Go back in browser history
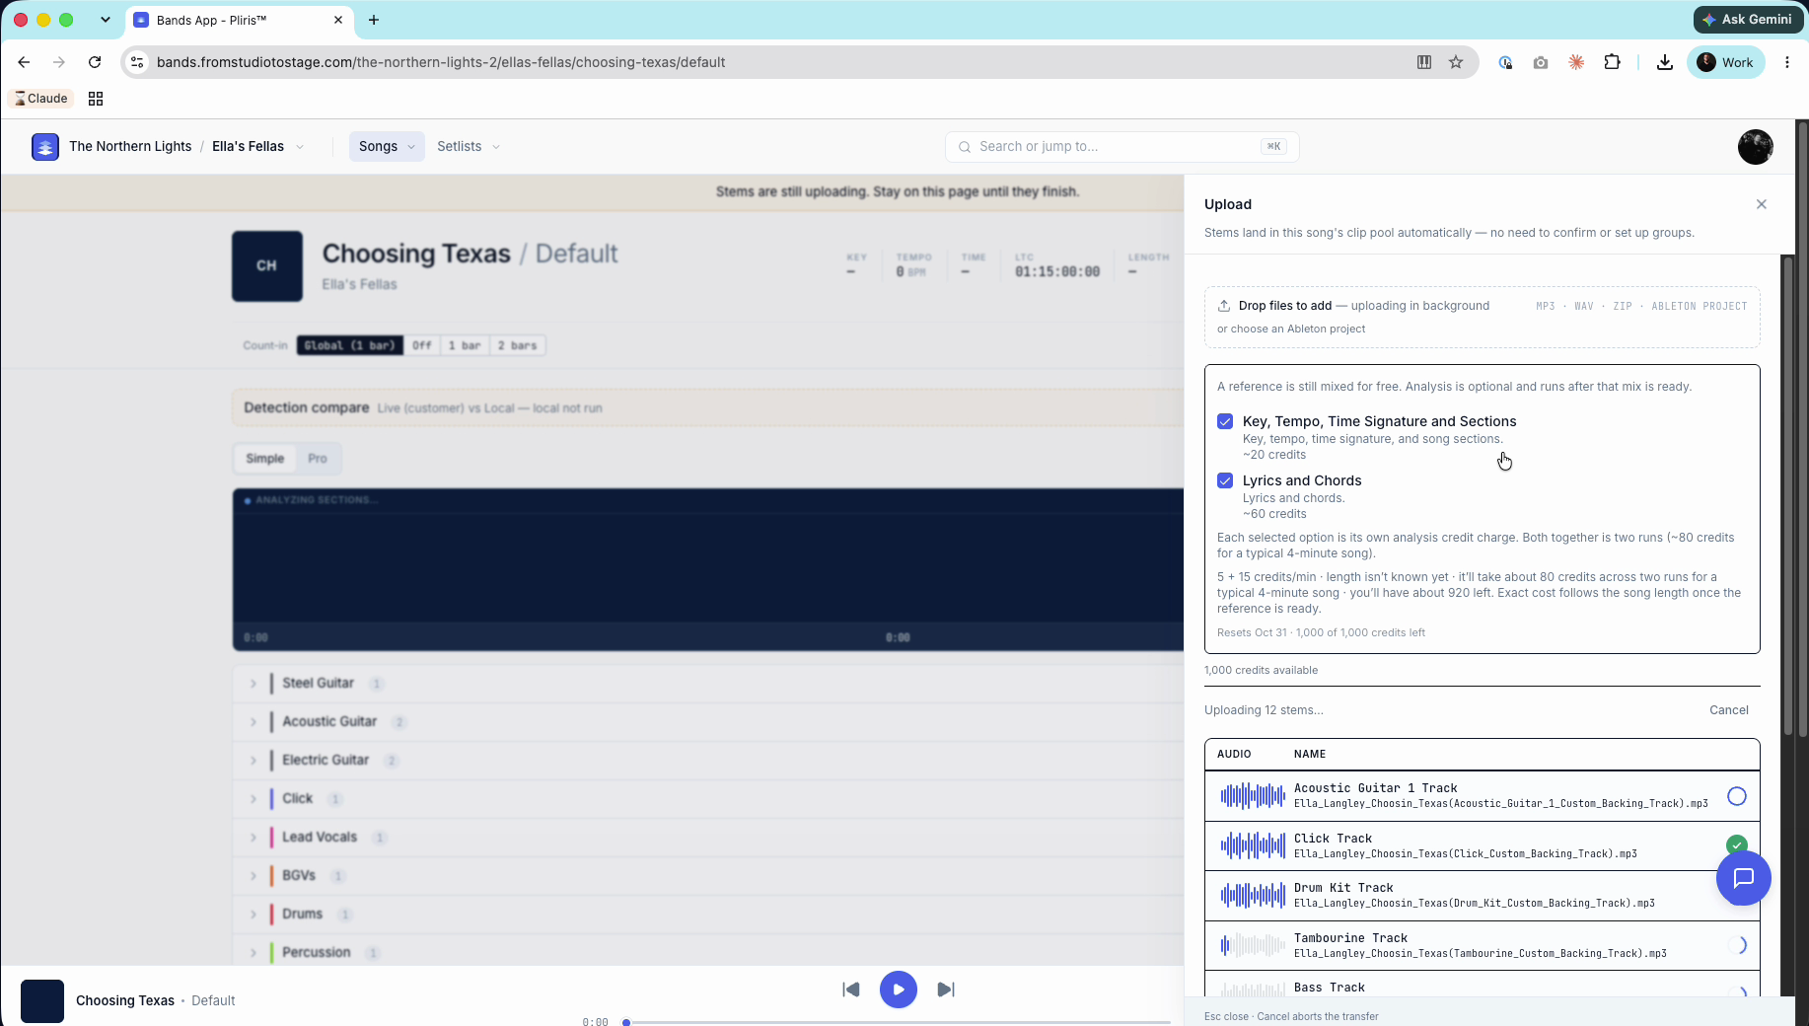The image size is (1809, 1026). [x=25, y=62]
